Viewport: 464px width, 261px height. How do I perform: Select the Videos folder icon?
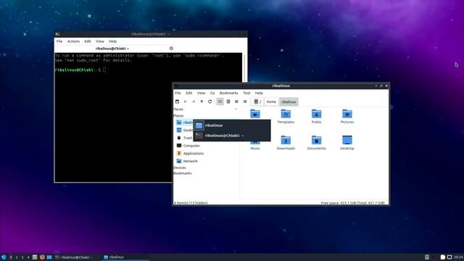[x=255, y=114]
